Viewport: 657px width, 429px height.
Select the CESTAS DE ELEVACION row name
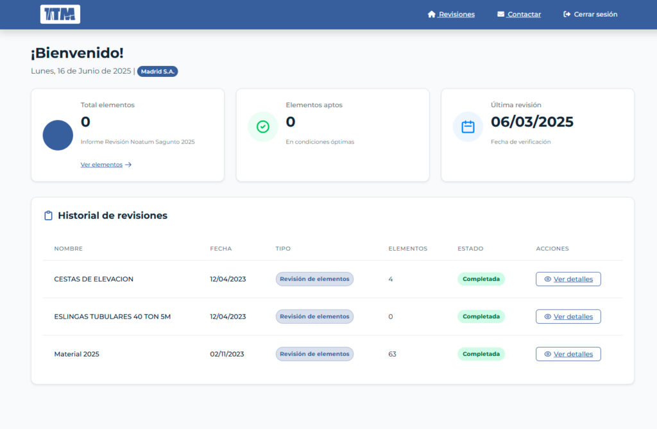point(94,279)
